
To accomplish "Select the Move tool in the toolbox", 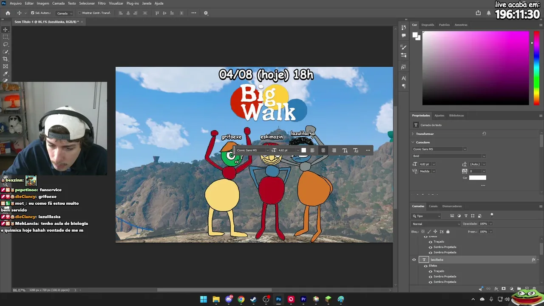I will click(x=6, y=29).
